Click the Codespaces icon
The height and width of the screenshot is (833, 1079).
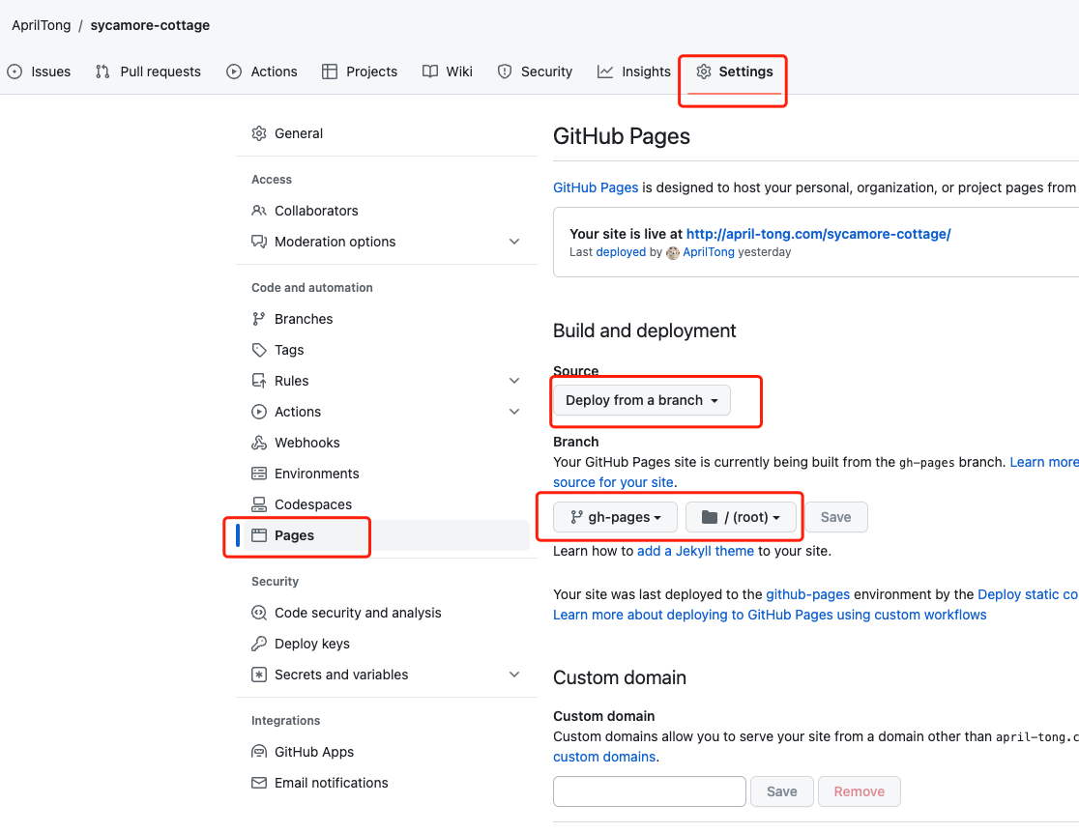pos(259,504)
